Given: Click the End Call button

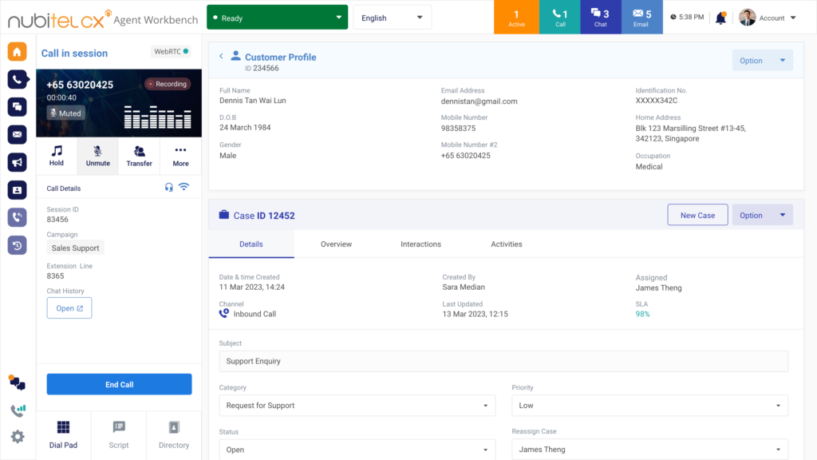Looking at the screenshot, I should 119,384.
